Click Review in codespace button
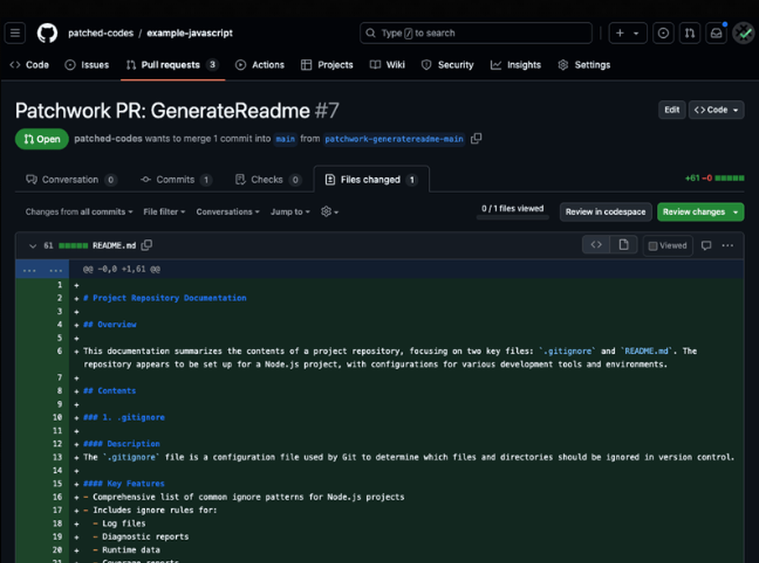 coord(606,211)
